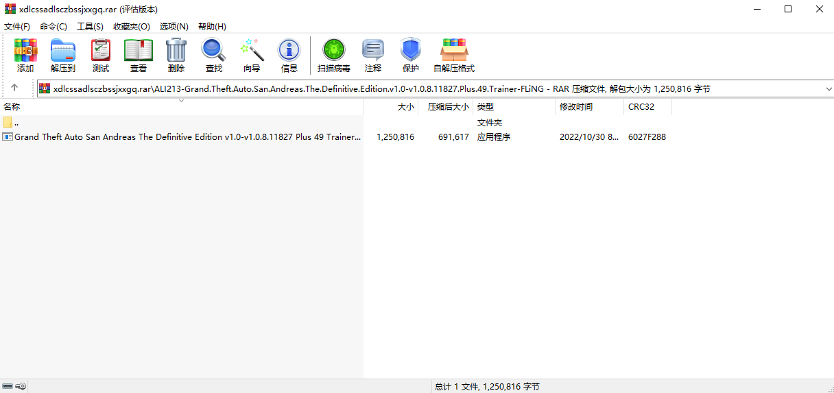Select the Grand Theft Auto trainer file name
The height and width of the screenshot is (393, 834).
pos(187,136)
